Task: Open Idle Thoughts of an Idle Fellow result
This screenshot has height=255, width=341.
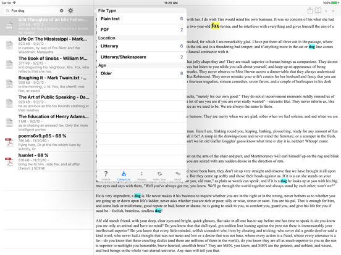Action: click(47, 26)
